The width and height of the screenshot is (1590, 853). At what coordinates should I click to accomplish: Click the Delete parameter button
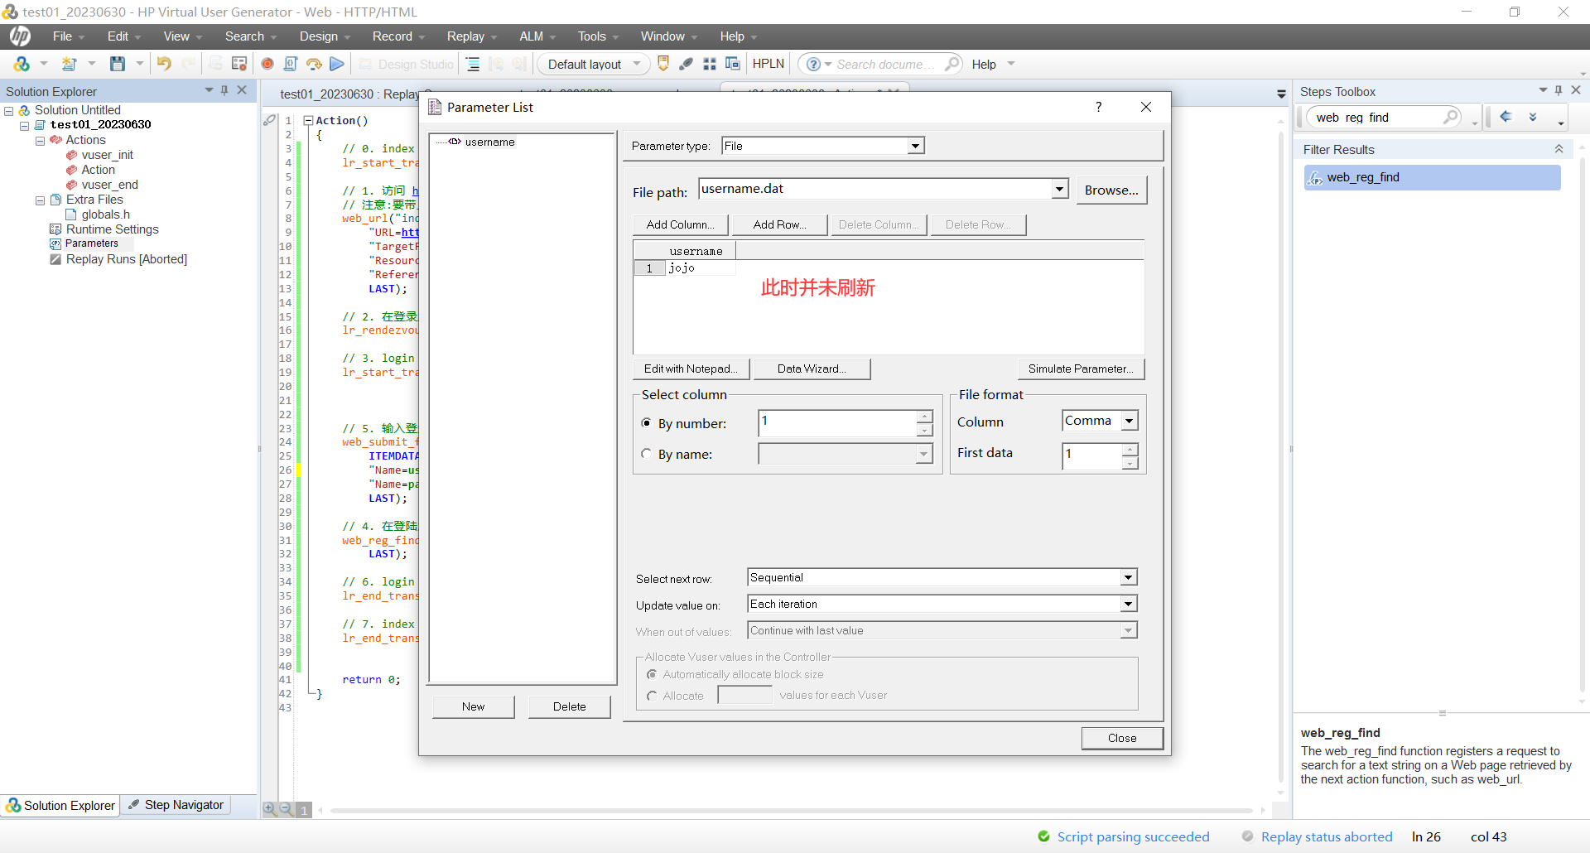pyautogui.click(x=570, y=706)
